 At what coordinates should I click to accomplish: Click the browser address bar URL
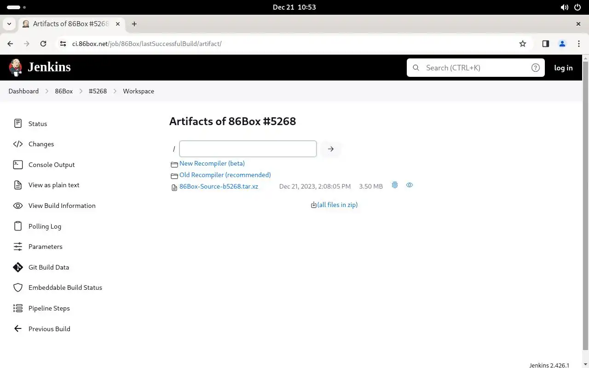coord(147,44)
